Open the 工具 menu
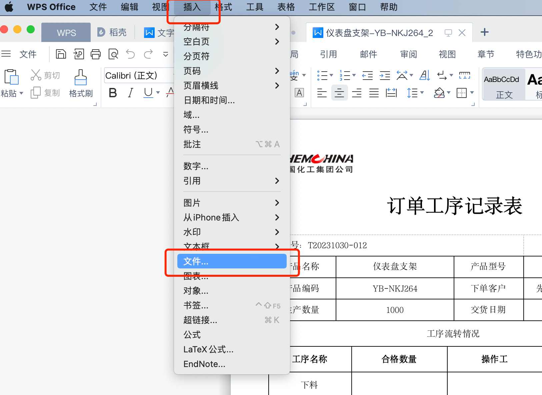This screenshot has width=542, height=395. pos(254,7)
